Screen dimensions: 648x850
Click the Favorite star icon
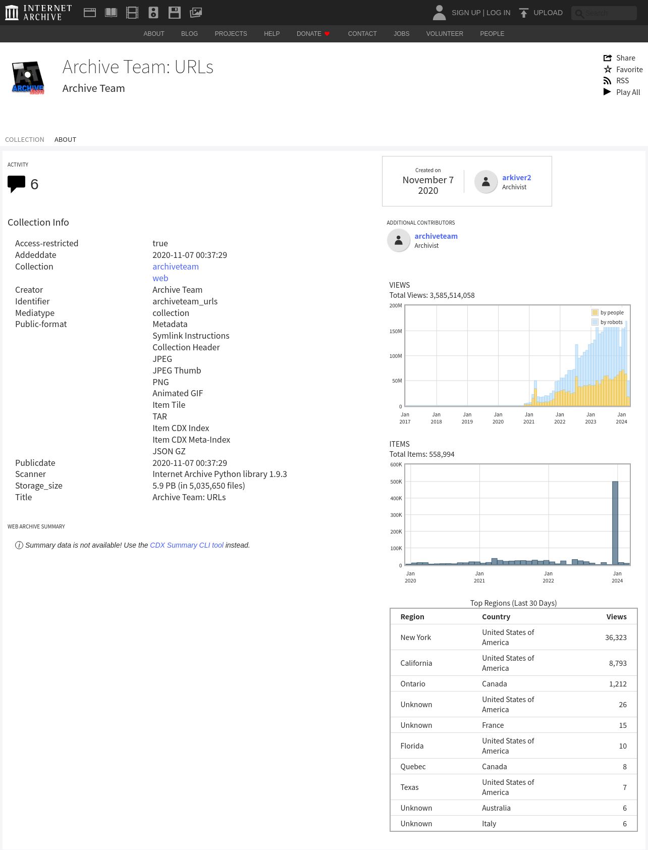608,69
